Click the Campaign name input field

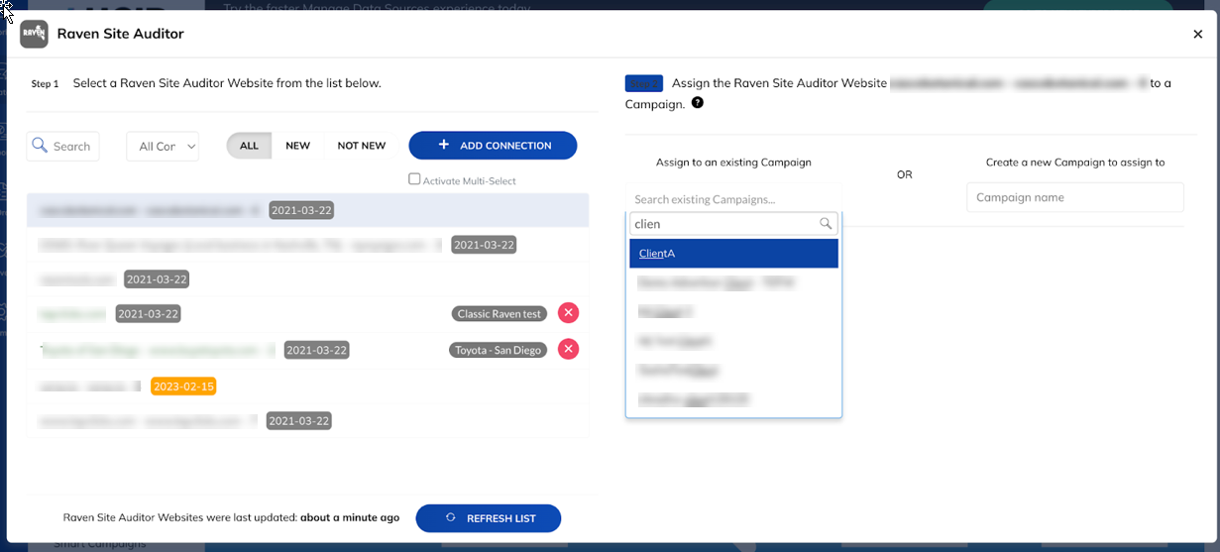pyautogui.click(x=1075, y=197)
